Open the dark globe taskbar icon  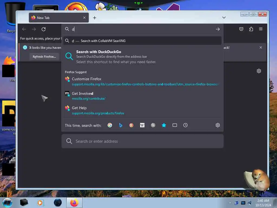58,203
